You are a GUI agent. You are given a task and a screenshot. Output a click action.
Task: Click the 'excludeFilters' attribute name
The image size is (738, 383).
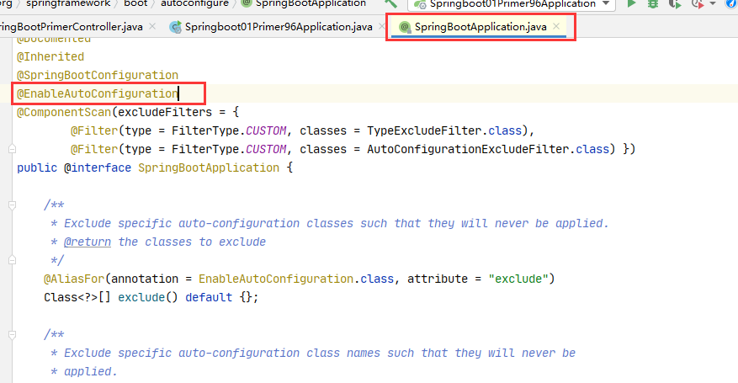[x=165, y=113]
